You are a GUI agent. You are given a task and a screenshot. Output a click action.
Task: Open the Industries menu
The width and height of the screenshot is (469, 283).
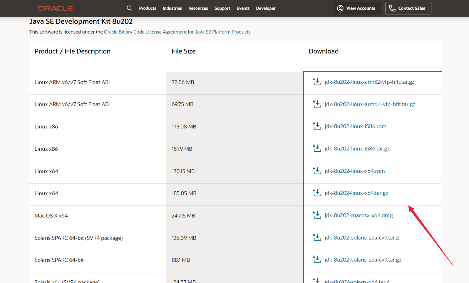pyautogui.click(x=172, y=8)
